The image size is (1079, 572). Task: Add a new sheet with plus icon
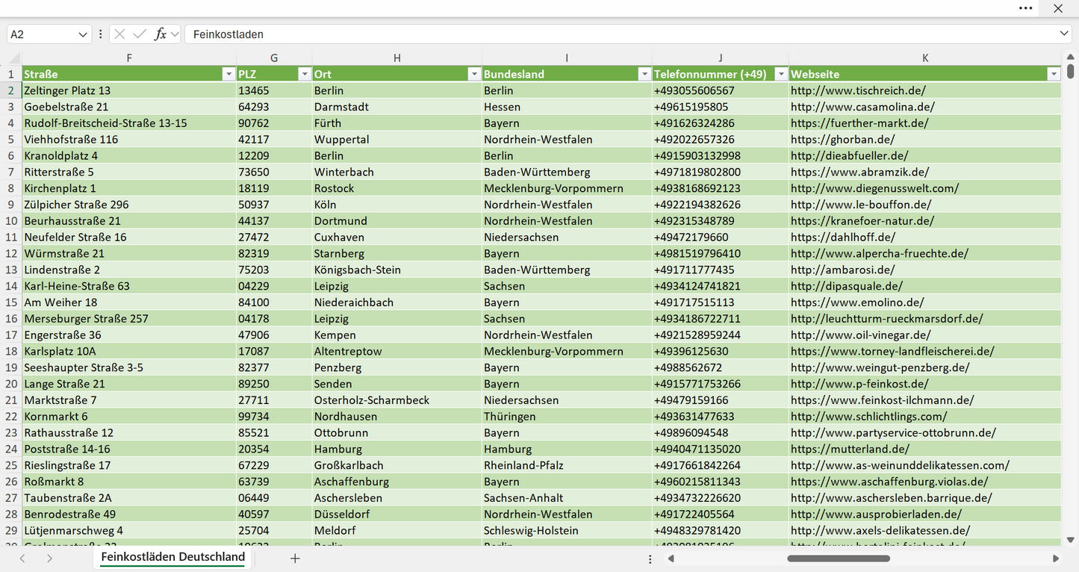click(295, 558)
